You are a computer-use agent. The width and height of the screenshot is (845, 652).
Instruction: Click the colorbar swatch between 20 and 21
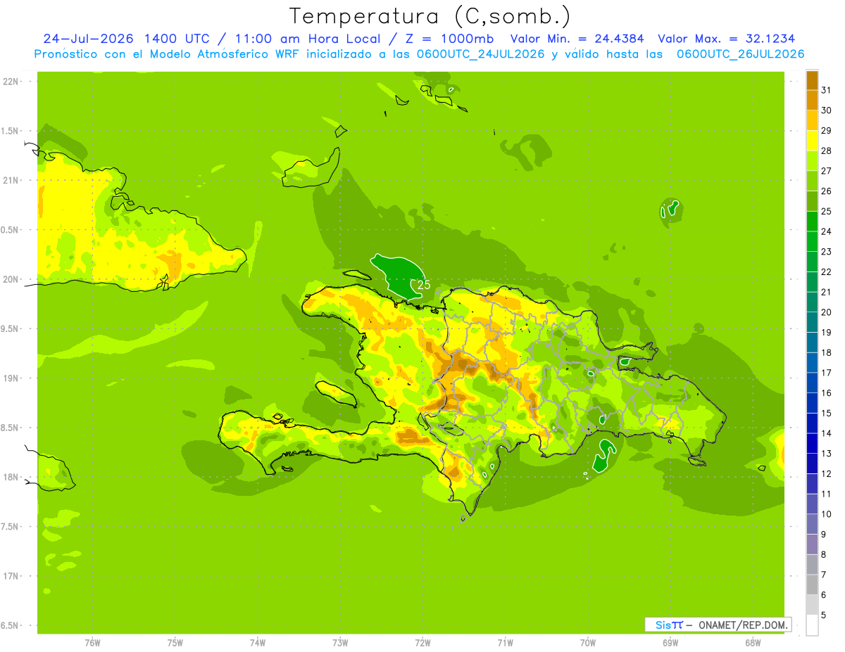point(812,302)
